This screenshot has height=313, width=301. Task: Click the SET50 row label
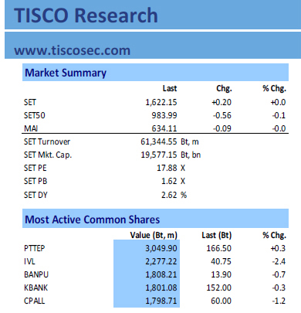(x=35, y=115)
